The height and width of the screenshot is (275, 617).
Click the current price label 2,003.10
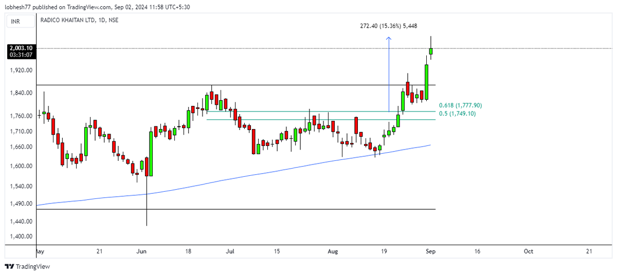point(21,48)
